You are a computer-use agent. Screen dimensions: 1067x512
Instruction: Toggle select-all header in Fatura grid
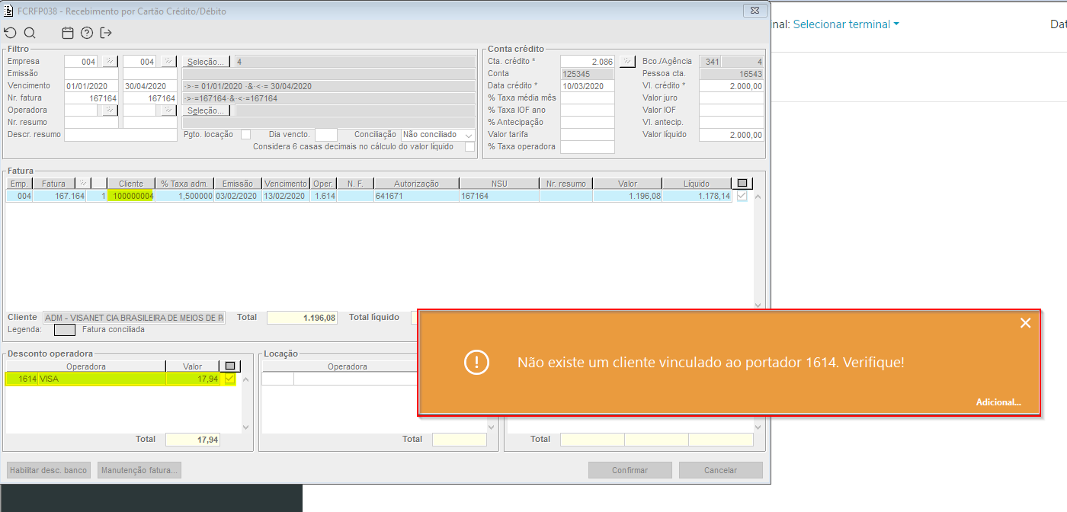click(742, 184)
